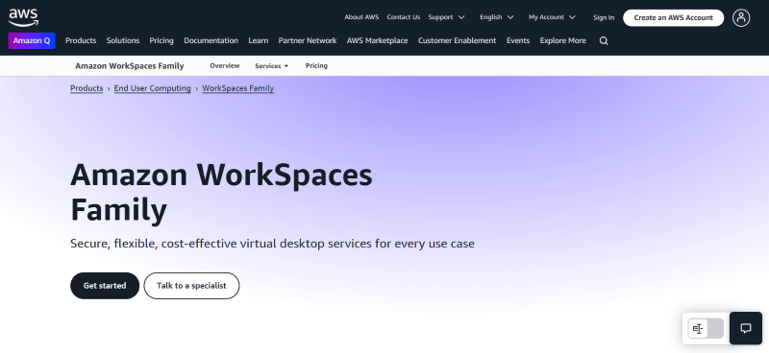Click the Amazon WorkSpaces Family headline
The width and height of the screenshot is (769, 353).
tap(222, 192)
